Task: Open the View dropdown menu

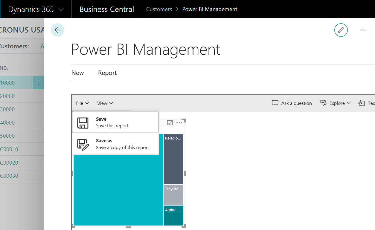Action: coord(105,103)
